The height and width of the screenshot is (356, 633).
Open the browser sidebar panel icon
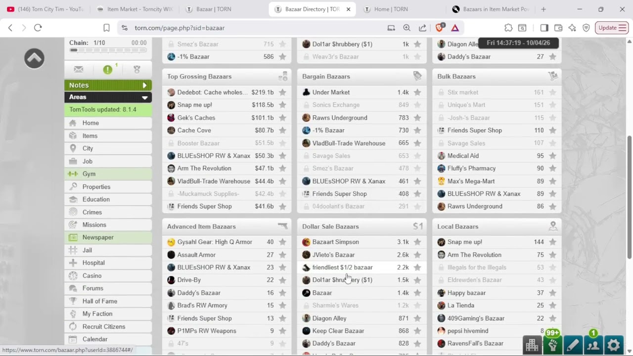[544, 28]
